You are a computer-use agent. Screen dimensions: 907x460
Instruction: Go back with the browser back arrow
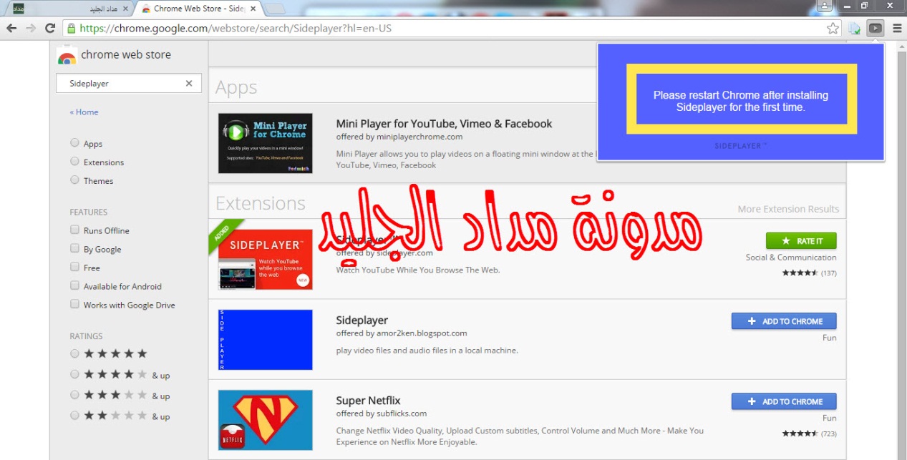pyautogui.click(x=12, y=29)
